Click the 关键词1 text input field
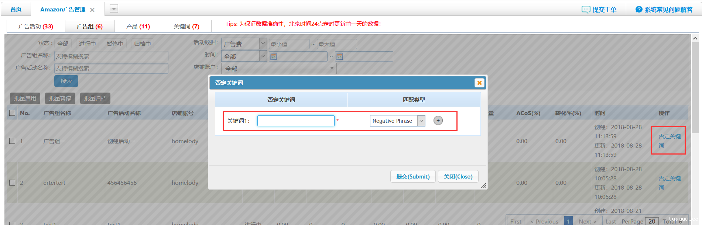The width and height of the screenshot is (702, 225). [x=296, y=121]
